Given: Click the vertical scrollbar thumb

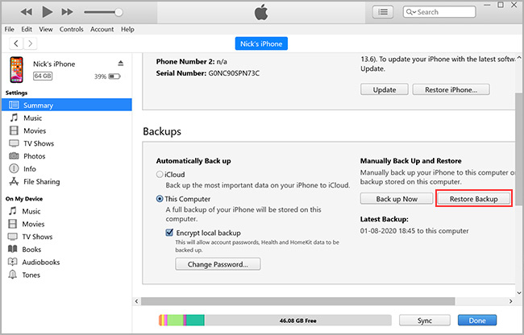Looking at the screenshot, I should click(x=519, y=150).
